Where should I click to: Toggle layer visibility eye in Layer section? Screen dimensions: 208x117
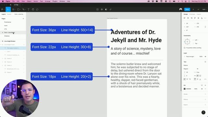click(205, 57)
